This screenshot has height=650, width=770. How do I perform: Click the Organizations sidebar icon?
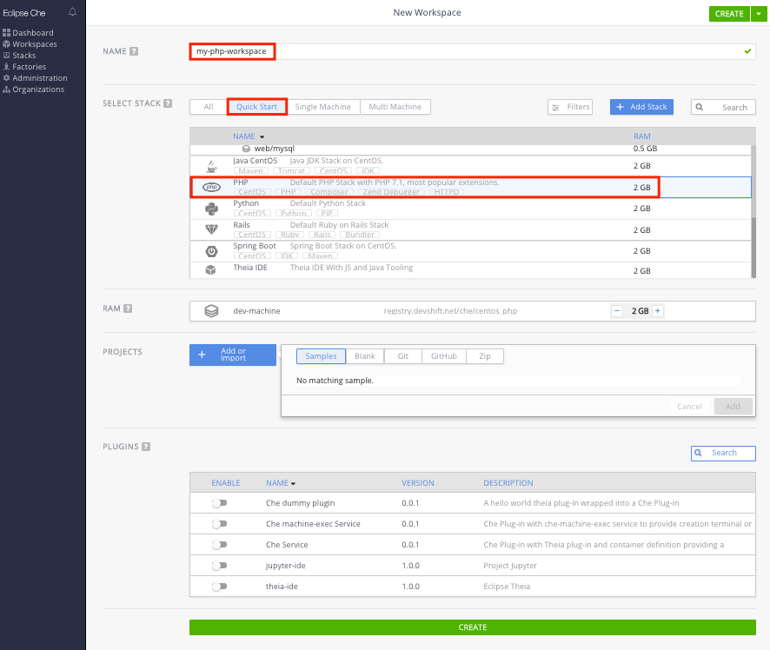pyautogui.click(x=6, y=90)
